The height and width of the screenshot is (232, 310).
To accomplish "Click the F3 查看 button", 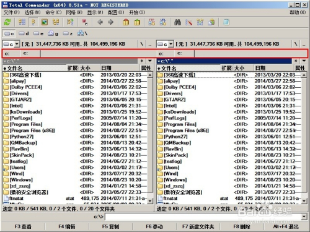I will pyautogui.click(x=23, y=226).
